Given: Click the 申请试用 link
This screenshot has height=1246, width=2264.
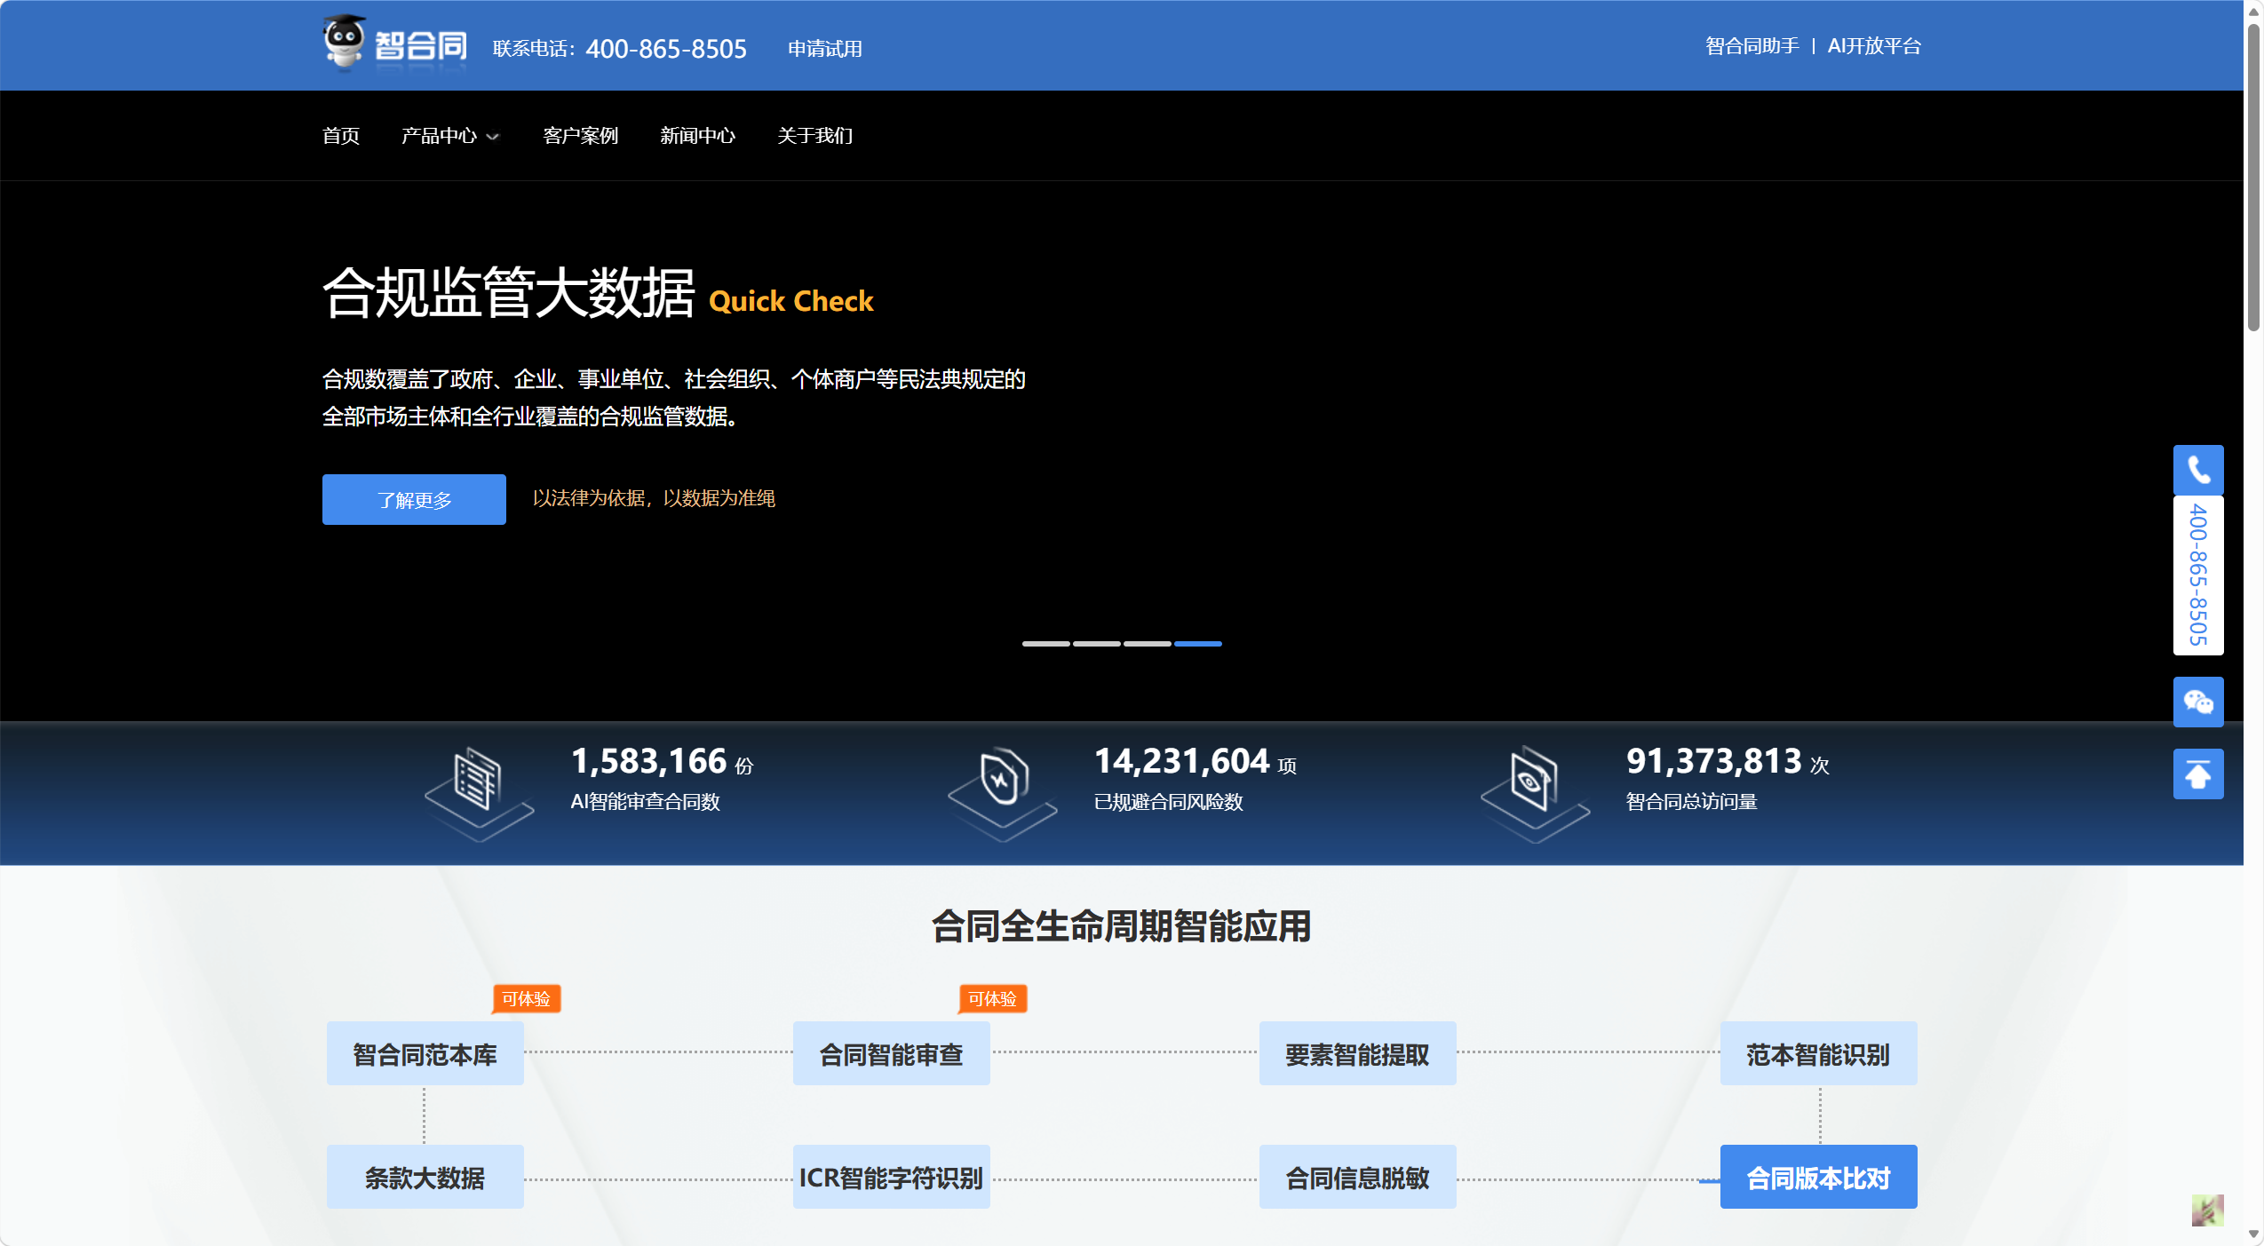Looking at the screenshot, I should (x=825, y=49).
